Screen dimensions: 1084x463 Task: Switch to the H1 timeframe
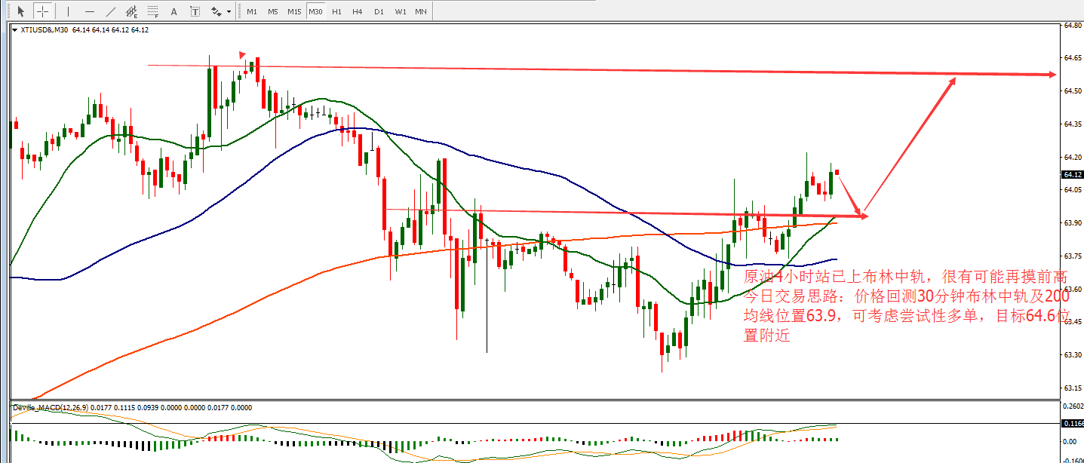point(336,11)
